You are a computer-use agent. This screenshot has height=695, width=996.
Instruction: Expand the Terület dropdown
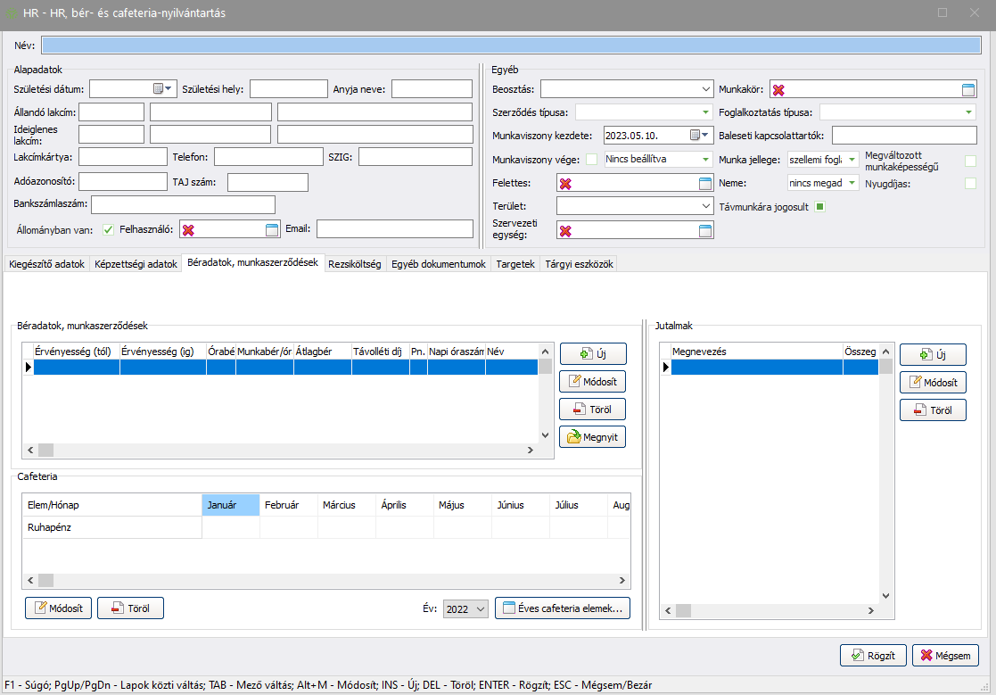[706, 206]
